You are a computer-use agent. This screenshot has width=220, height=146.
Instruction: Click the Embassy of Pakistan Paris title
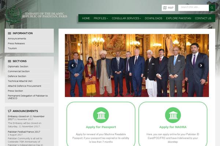coord(45,15)
